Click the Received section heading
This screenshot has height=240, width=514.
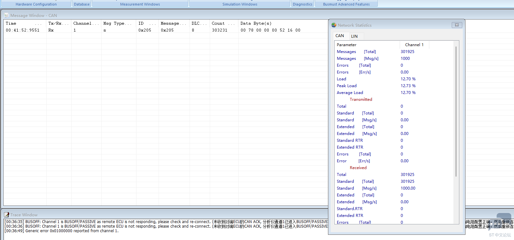coord(358,168)
